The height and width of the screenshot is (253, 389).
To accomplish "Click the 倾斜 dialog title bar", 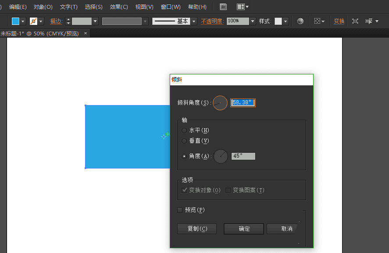I will click(x=242, y=80).
